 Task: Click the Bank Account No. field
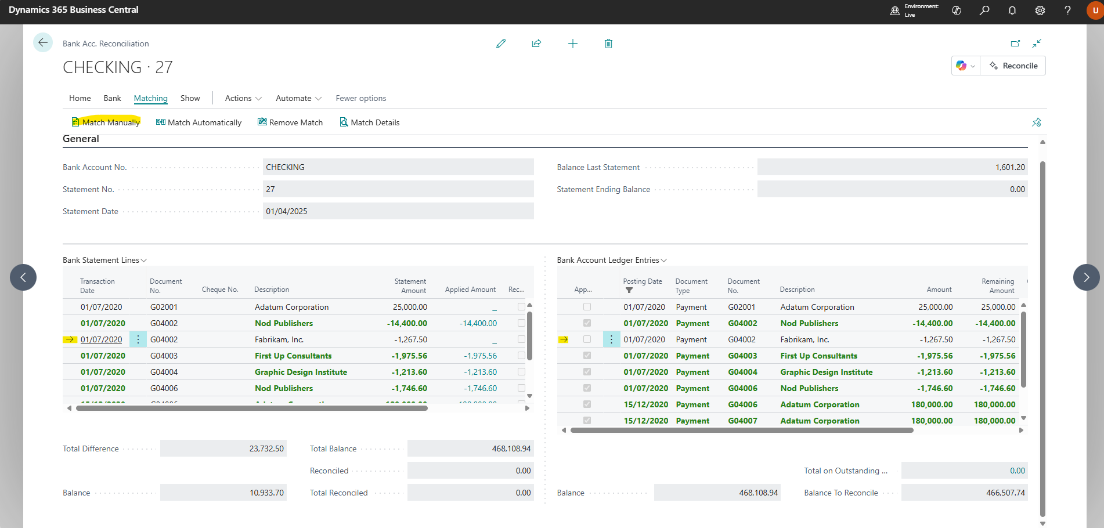[398, 167]
